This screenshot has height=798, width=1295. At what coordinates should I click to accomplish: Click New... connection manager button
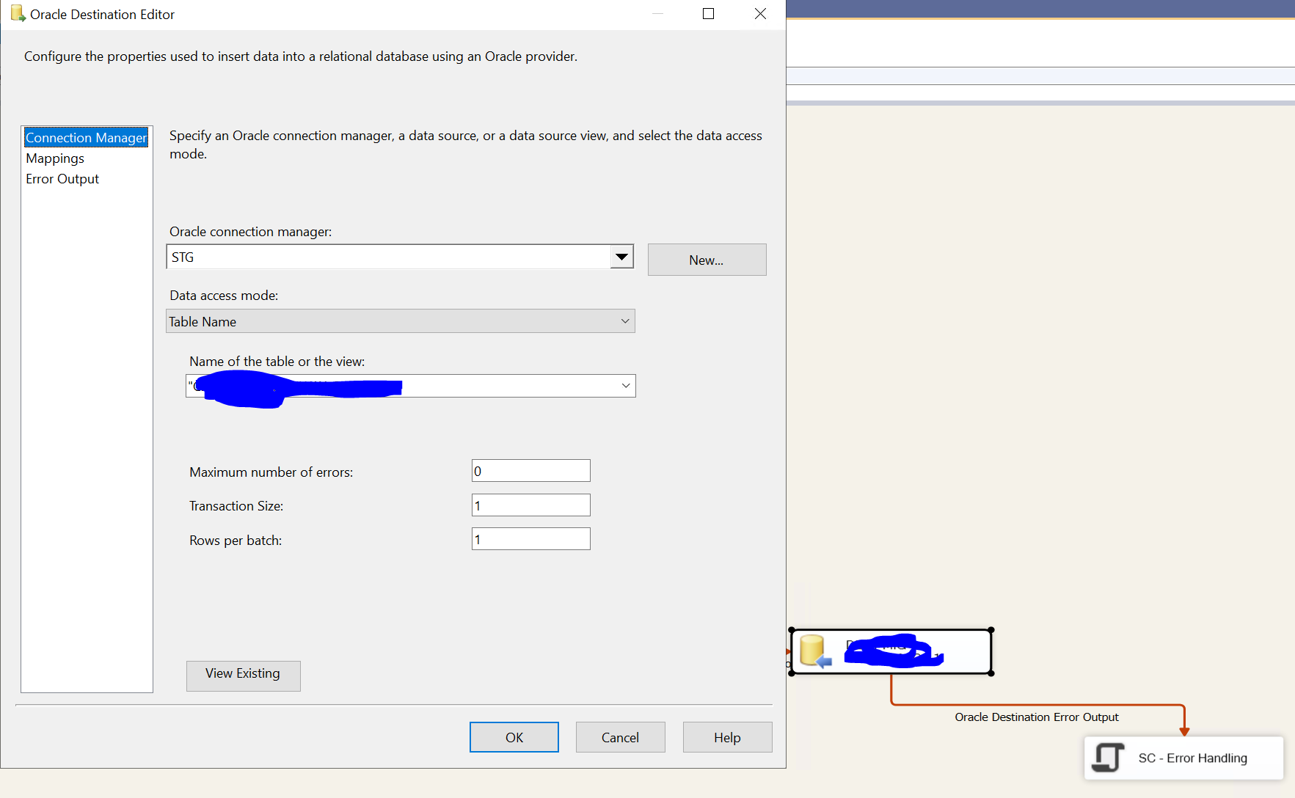[x=707, y=260]
